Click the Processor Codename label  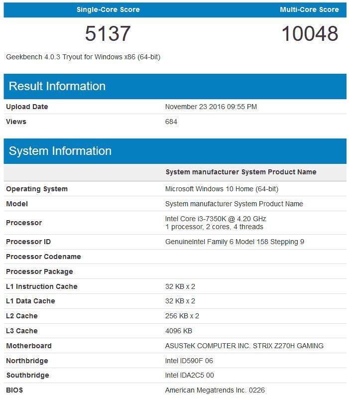pos(43,257)
